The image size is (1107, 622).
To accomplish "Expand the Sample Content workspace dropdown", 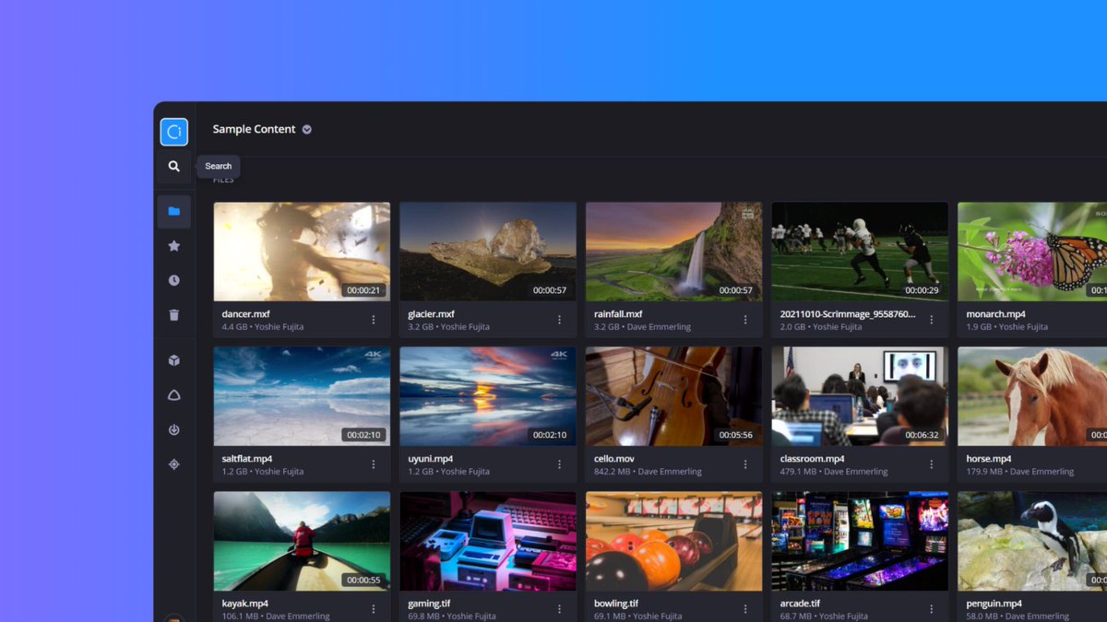I will (x=307, y=130).
